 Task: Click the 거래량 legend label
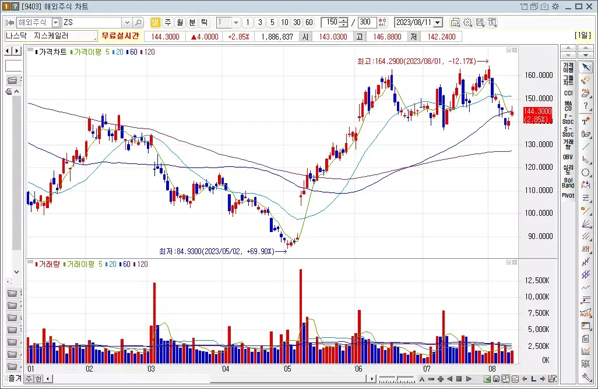pos(50,264)
